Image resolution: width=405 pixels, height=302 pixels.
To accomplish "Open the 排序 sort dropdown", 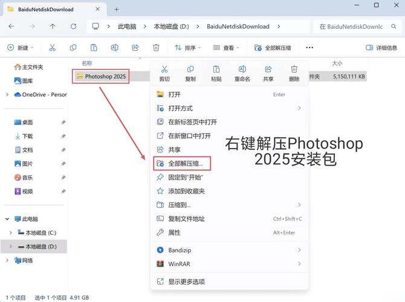I will click(x=188, y=48).
